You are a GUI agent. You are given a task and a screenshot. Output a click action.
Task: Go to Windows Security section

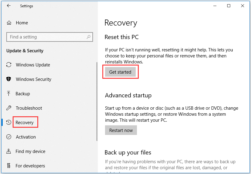click(x=33, y=79)
